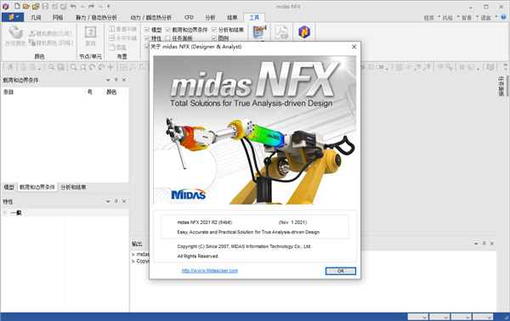Open 特性 panel options arrow

click(x=108, y=201)
